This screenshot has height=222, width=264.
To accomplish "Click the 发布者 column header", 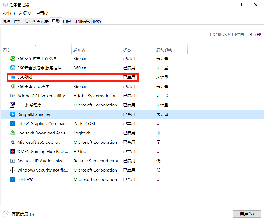I will click(79, 50).
